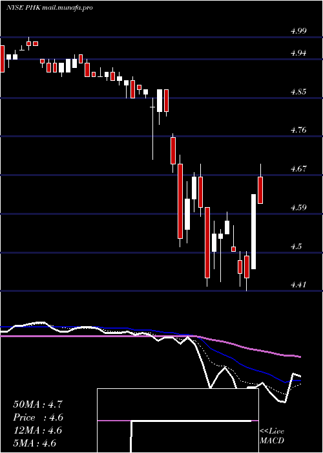Image resolution: width=323 pixels, height=453 pixels.
Task: Click the <<Live MACD label
Action: click(x=272, y=436)
